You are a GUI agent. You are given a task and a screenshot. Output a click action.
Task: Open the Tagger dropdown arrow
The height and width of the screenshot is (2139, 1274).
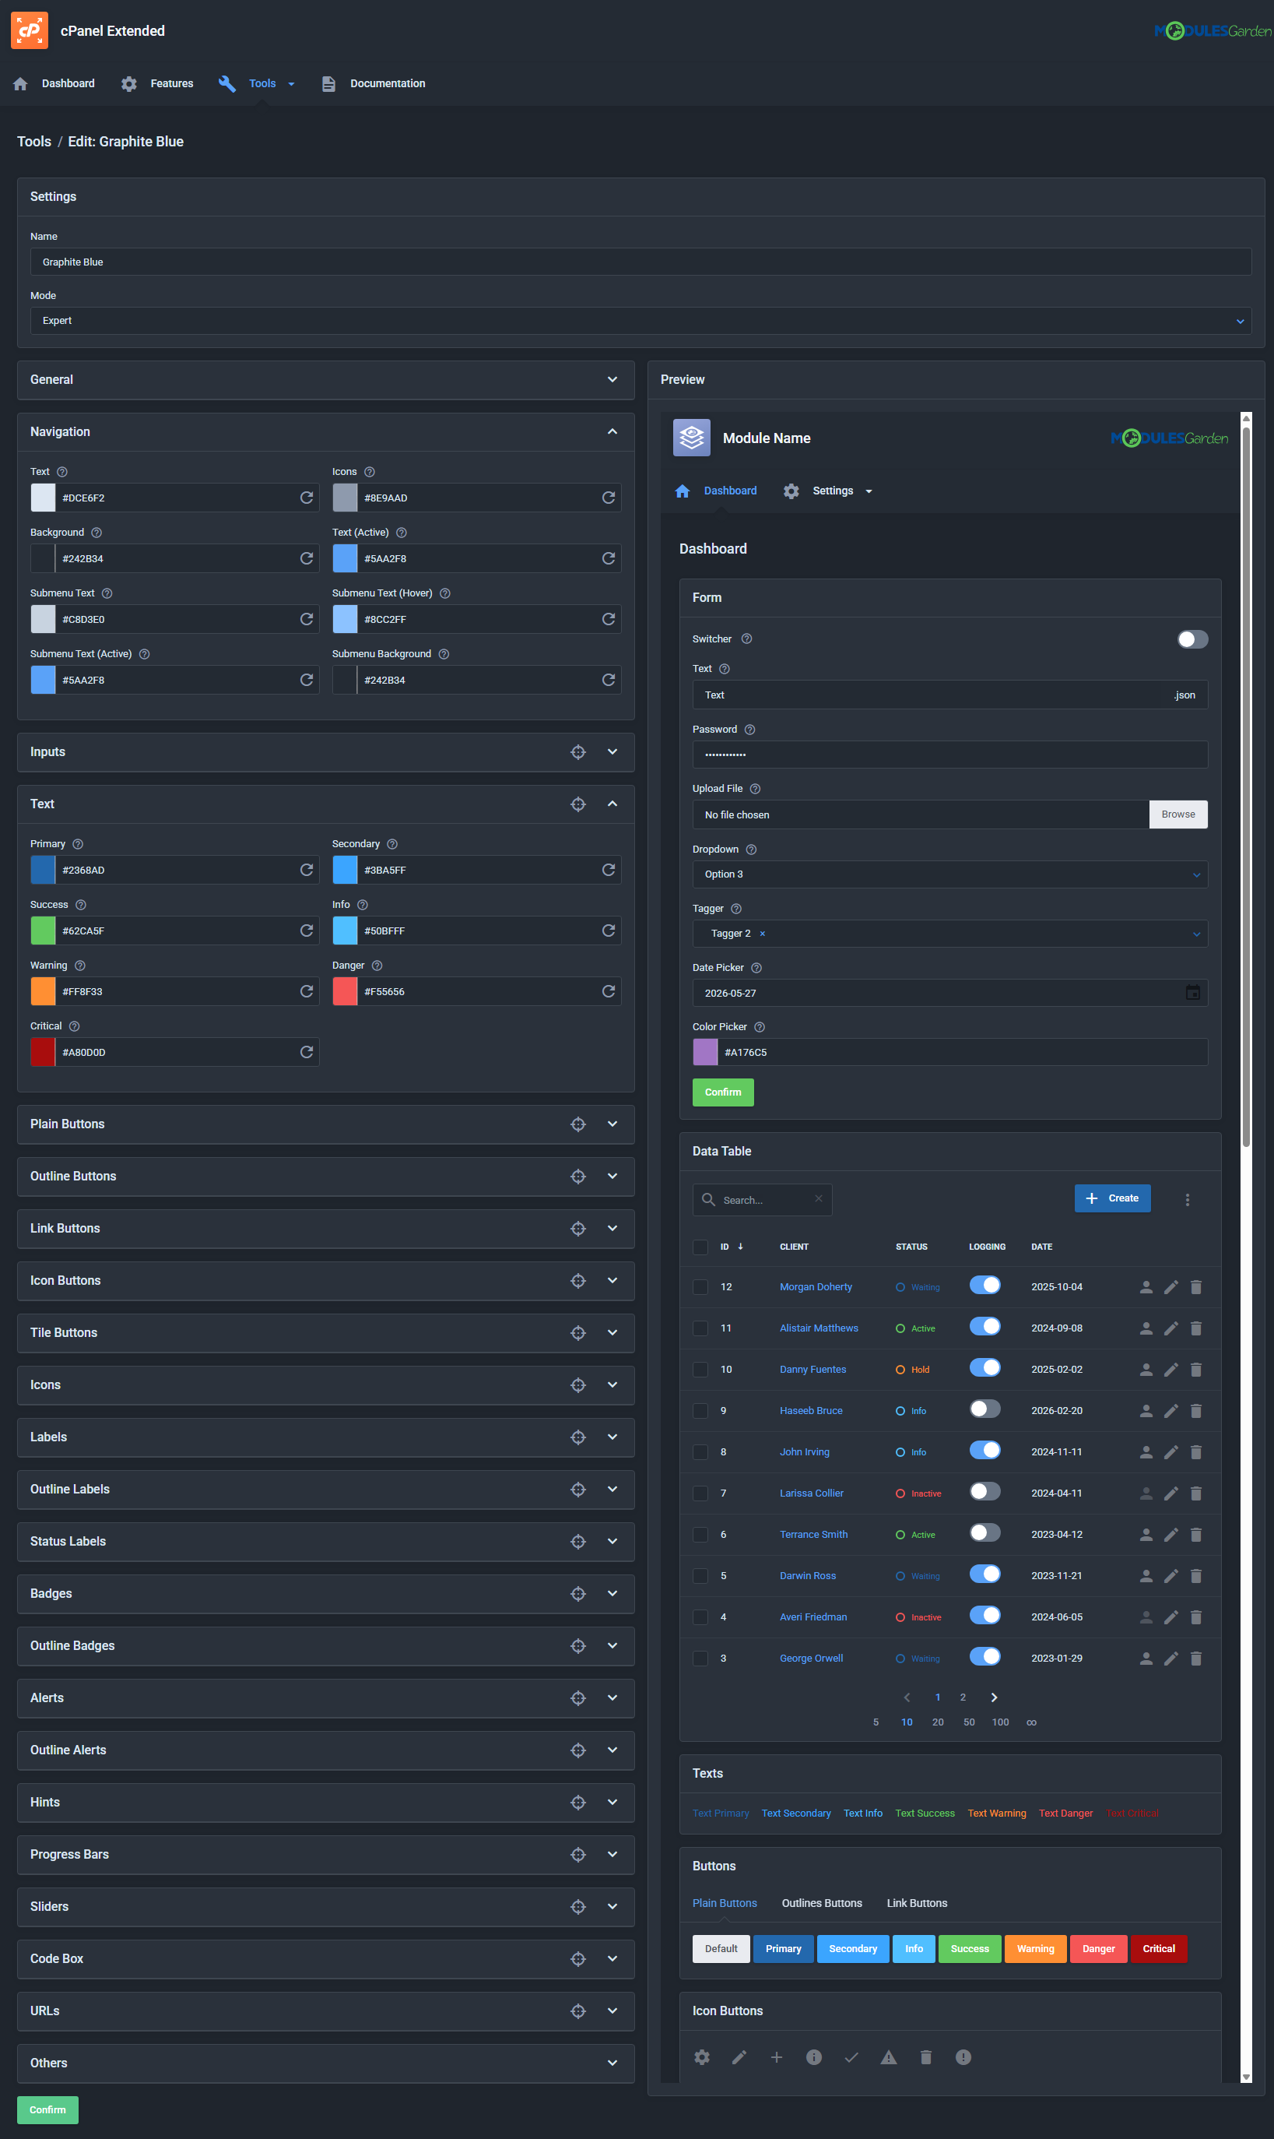click(x=1196, y=934)
